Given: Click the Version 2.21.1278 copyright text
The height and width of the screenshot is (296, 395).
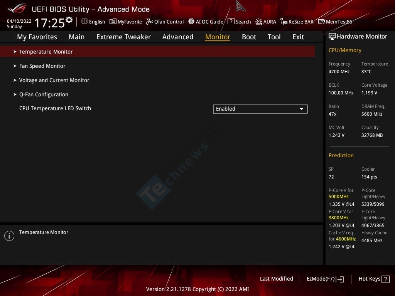Looking at the screenshot, I should click(197, 289).
